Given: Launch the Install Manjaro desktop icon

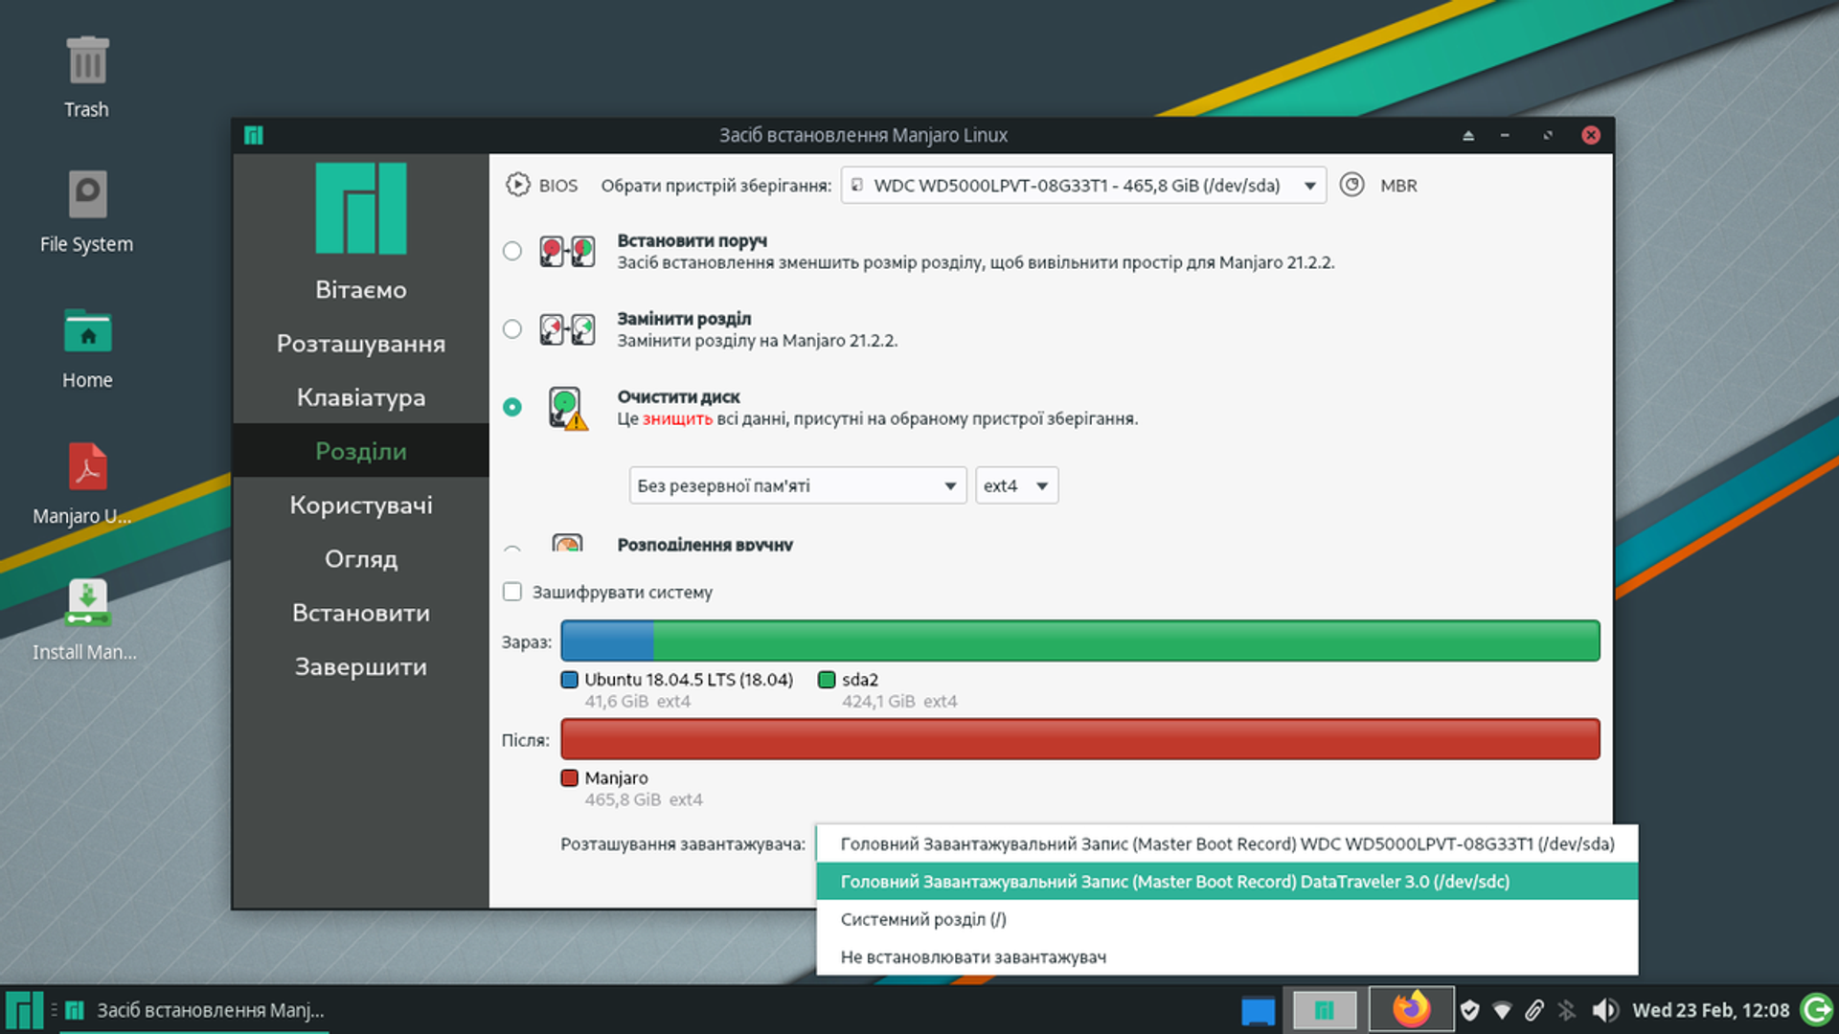Looking at the screenshot, I should tap(87, 620).
